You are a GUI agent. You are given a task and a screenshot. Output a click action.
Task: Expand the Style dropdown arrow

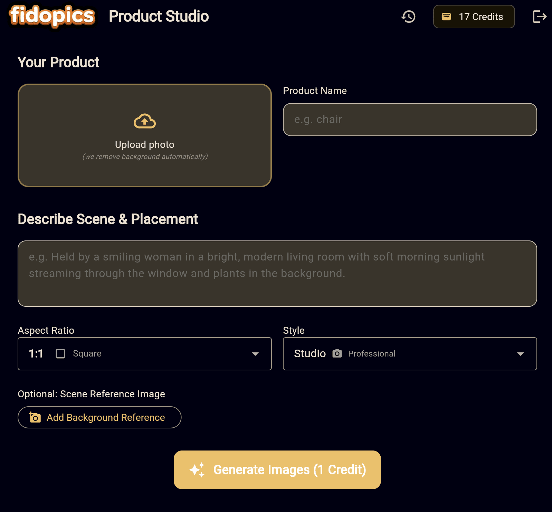520,354
